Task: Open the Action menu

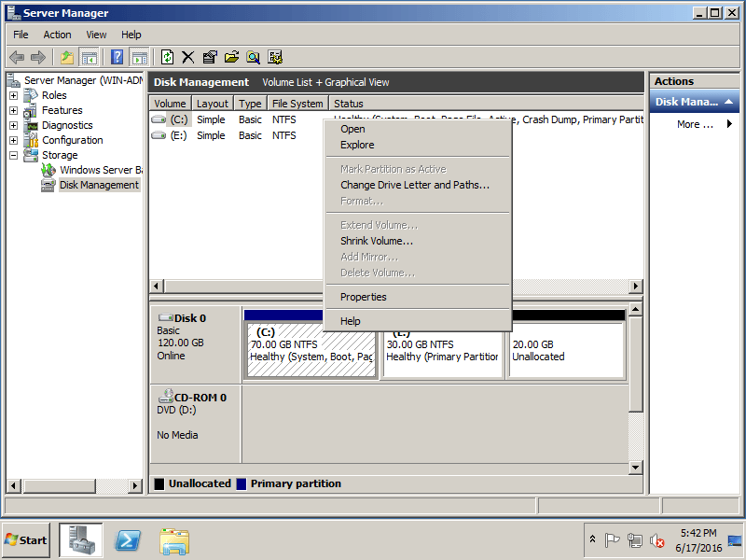Action: pyautogui.click(x=57, y=35)
